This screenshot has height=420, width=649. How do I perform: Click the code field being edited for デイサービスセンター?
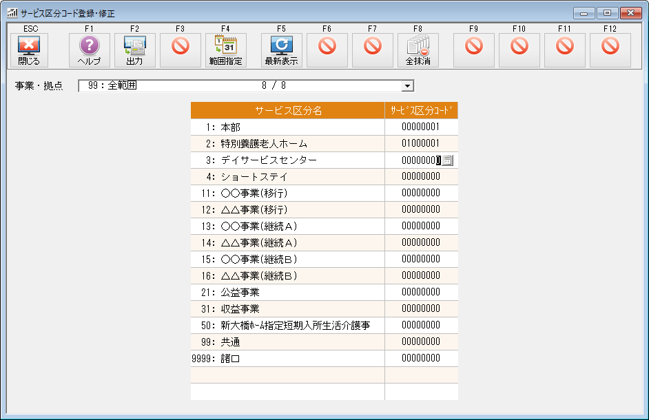tap(420, 160)
